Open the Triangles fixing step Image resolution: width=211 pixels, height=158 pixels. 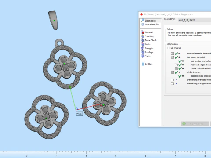(x=147, y=48)
